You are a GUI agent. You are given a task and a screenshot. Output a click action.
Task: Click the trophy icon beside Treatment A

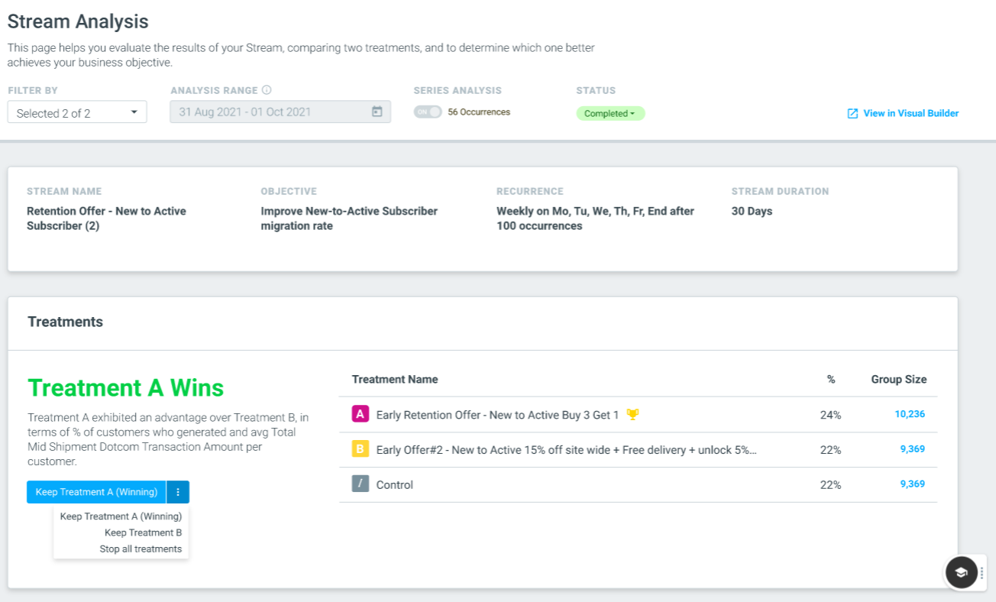pos(632,415)
